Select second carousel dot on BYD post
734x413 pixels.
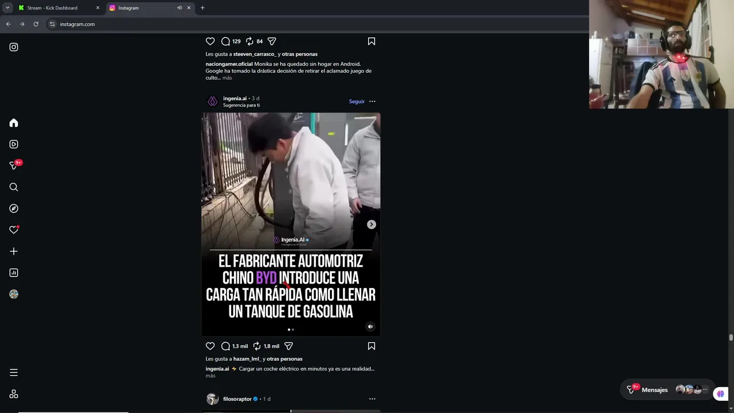(293, 330)
